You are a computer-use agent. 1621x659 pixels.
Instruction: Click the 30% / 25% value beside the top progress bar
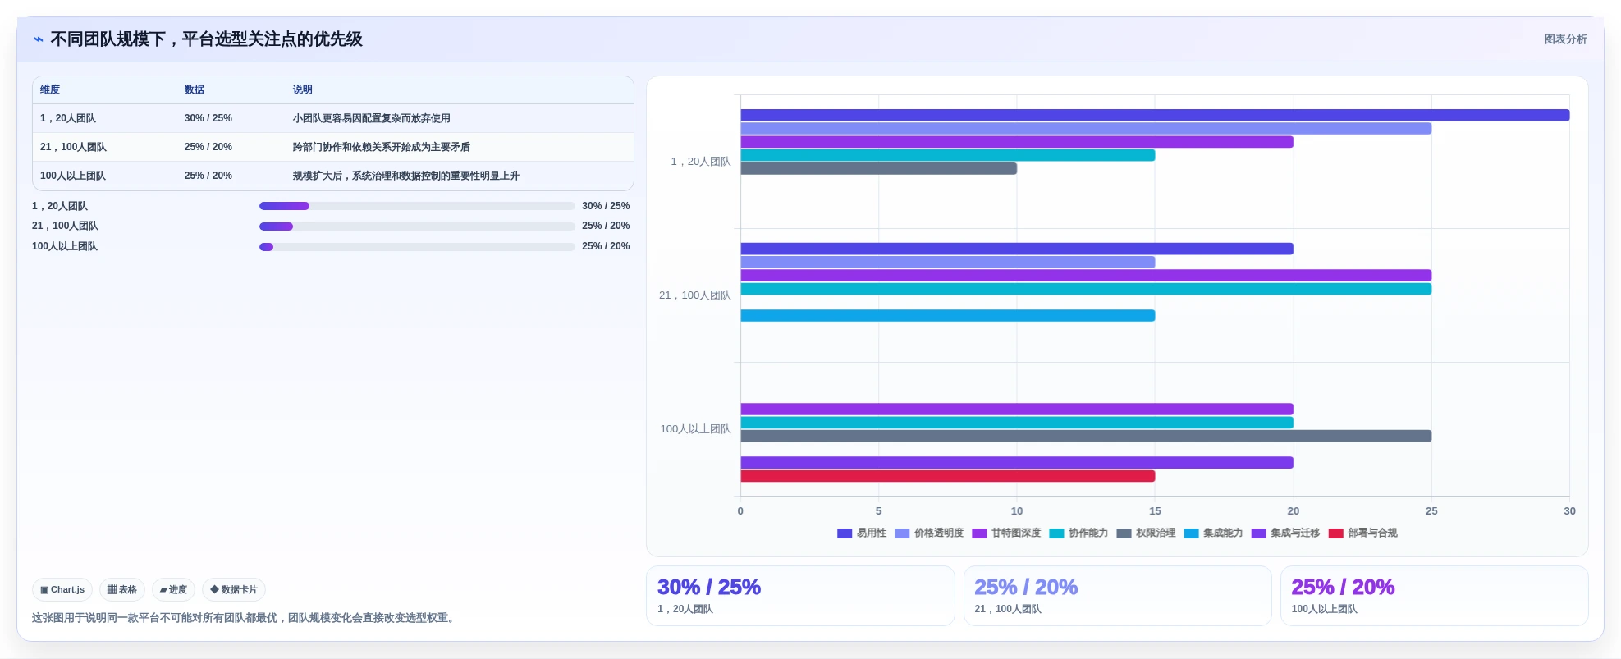tap(606, 206)
